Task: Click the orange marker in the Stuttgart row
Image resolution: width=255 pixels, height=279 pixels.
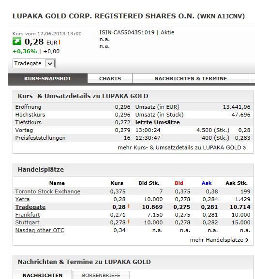Action: pos(129,222)
